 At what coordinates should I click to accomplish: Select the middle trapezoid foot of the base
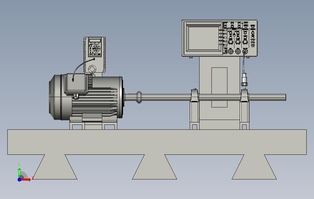(x=155, y=167)
